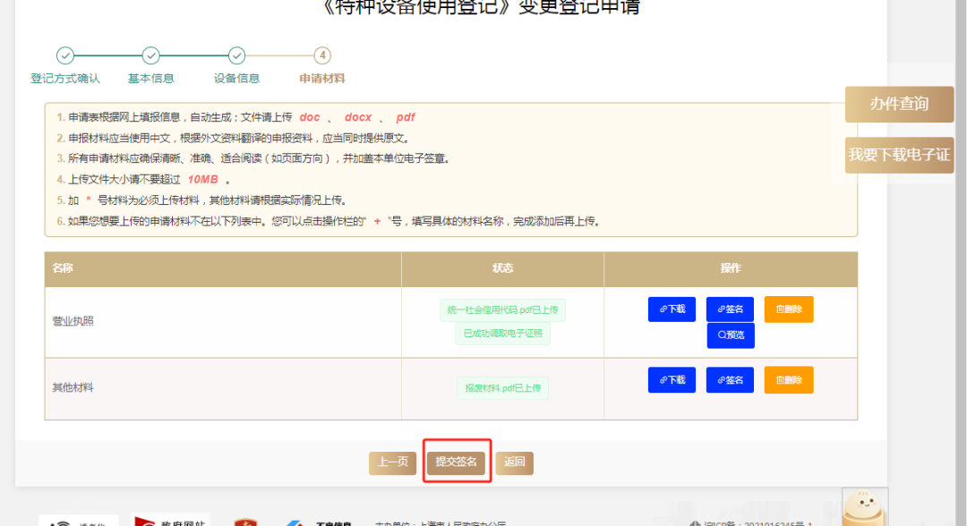Viewport: 967px width, 526px height.
Task: Download the 其他材料 file
Action: point(672,379)
